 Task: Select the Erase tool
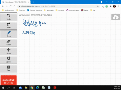[9, 42]
